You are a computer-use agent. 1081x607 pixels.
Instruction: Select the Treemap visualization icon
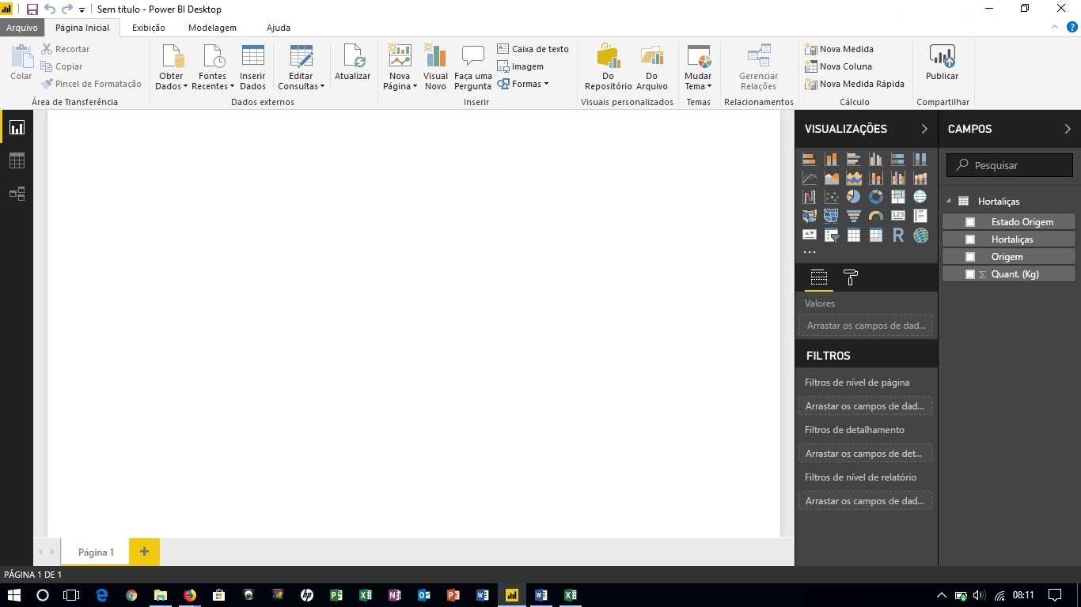click(897, 197)
